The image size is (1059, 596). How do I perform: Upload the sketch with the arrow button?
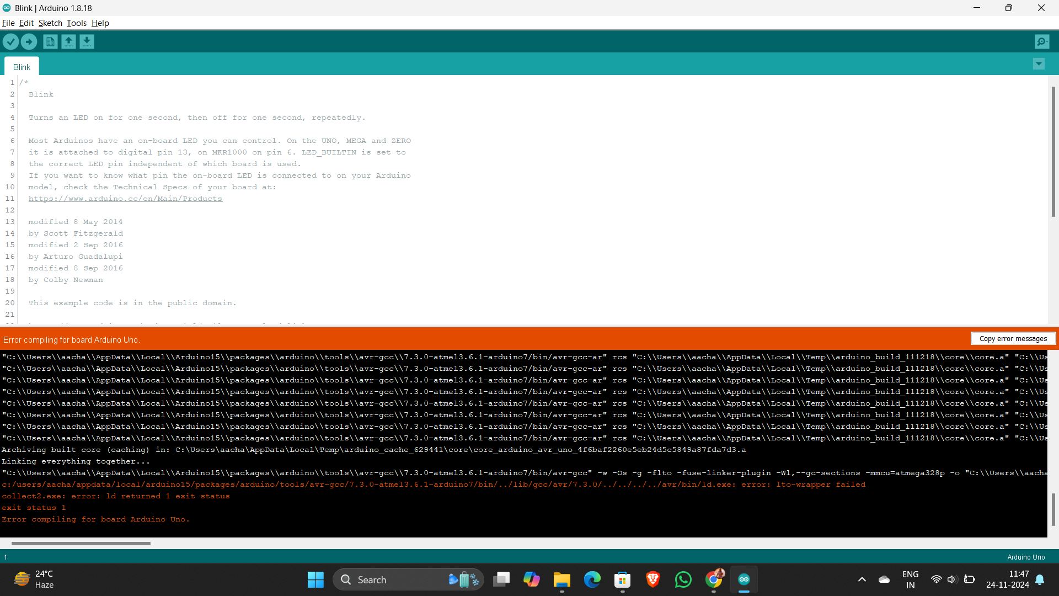[29, 41]
